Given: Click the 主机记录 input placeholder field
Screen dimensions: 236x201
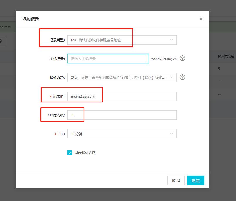Looking at the screenshot, I should pos(108,58).
